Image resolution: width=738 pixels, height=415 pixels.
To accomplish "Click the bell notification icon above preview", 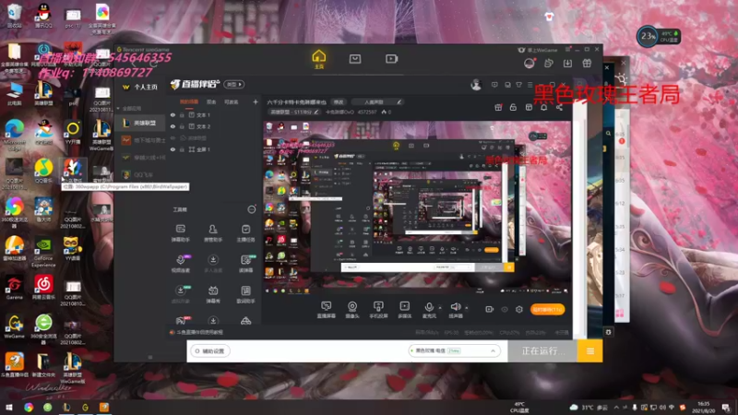I will tap(543, 108).
